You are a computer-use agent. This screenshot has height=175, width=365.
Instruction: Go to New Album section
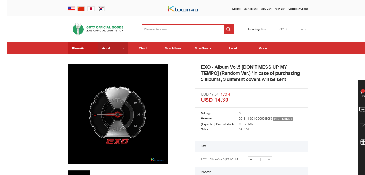click(x=173, y=48)
